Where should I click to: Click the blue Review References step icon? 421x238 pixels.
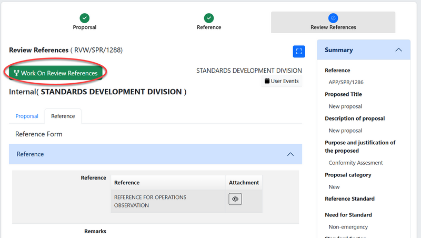pyautogui.click(x=333, y=18)
